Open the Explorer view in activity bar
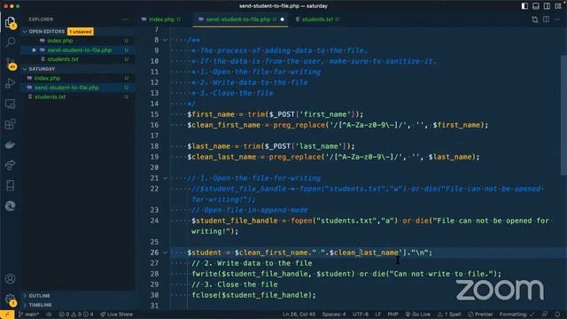The image size is (567, 319). 10,22
